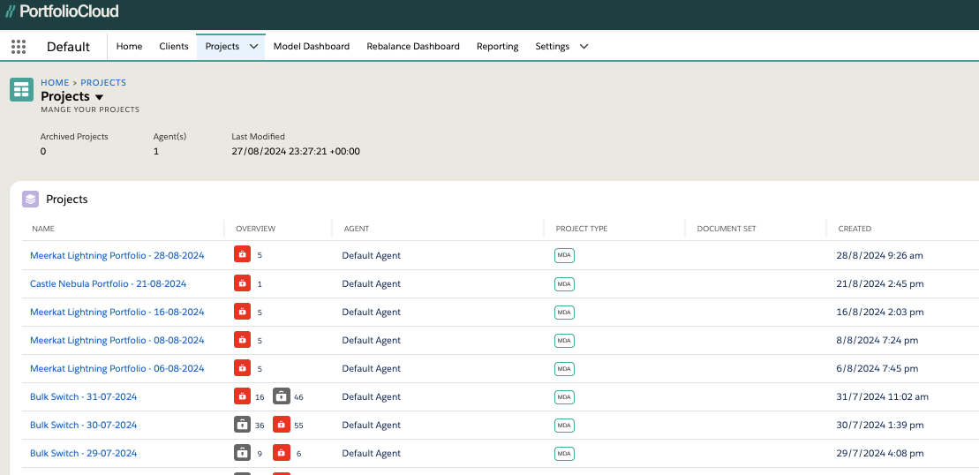Screen dimensions: 979x475
Task: Click red briefcase icon in Bulk Switch 30-07-2024 row
Action: pyautogui.click(x=281, y=425)
